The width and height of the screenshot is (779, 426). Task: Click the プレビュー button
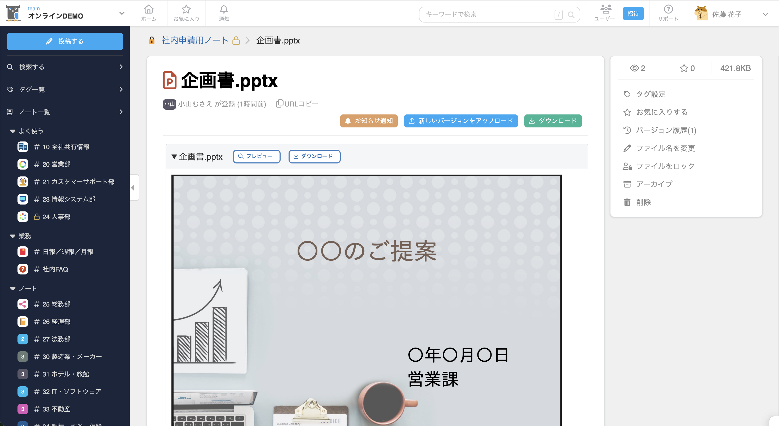(256, 156)
